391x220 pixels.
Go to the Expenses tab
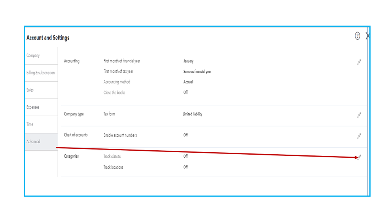33,107
